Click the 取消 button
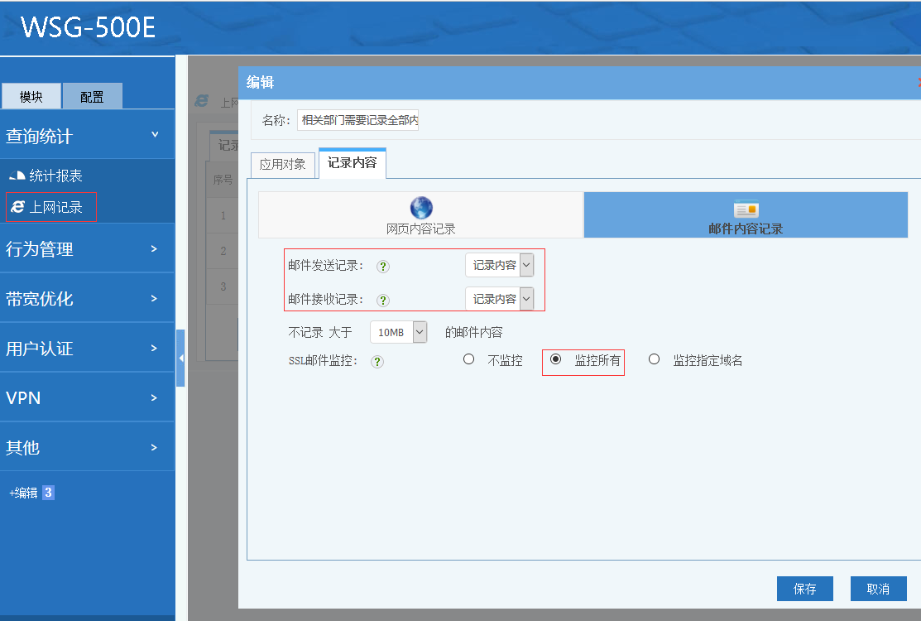This screenshot has width=921, height=621. pyautogui.click(x=878, y=589)
